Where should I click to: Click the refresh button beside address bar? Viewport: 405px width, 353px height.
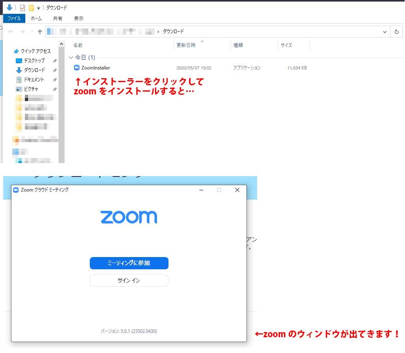(x=397, y=32)
